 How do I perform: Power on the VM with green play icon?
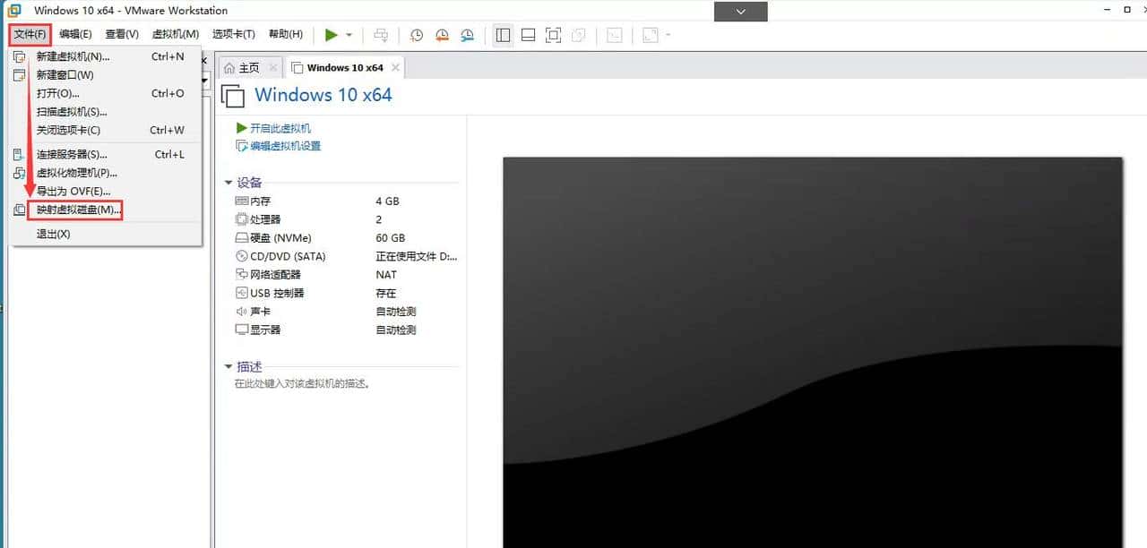pyautogui.click(x=332, y=34)
